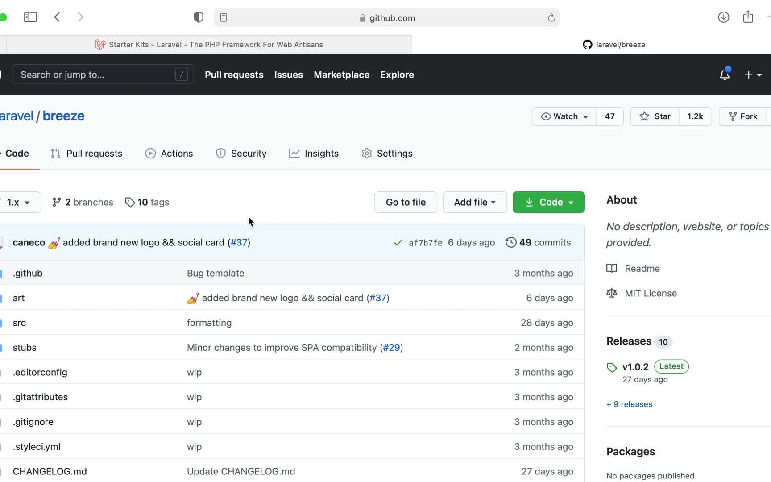Image resolution: width=771 pixels, height=482 pixels.
Task: Open the #37 link in latest commit header
Action: click(x=239, y=242)
